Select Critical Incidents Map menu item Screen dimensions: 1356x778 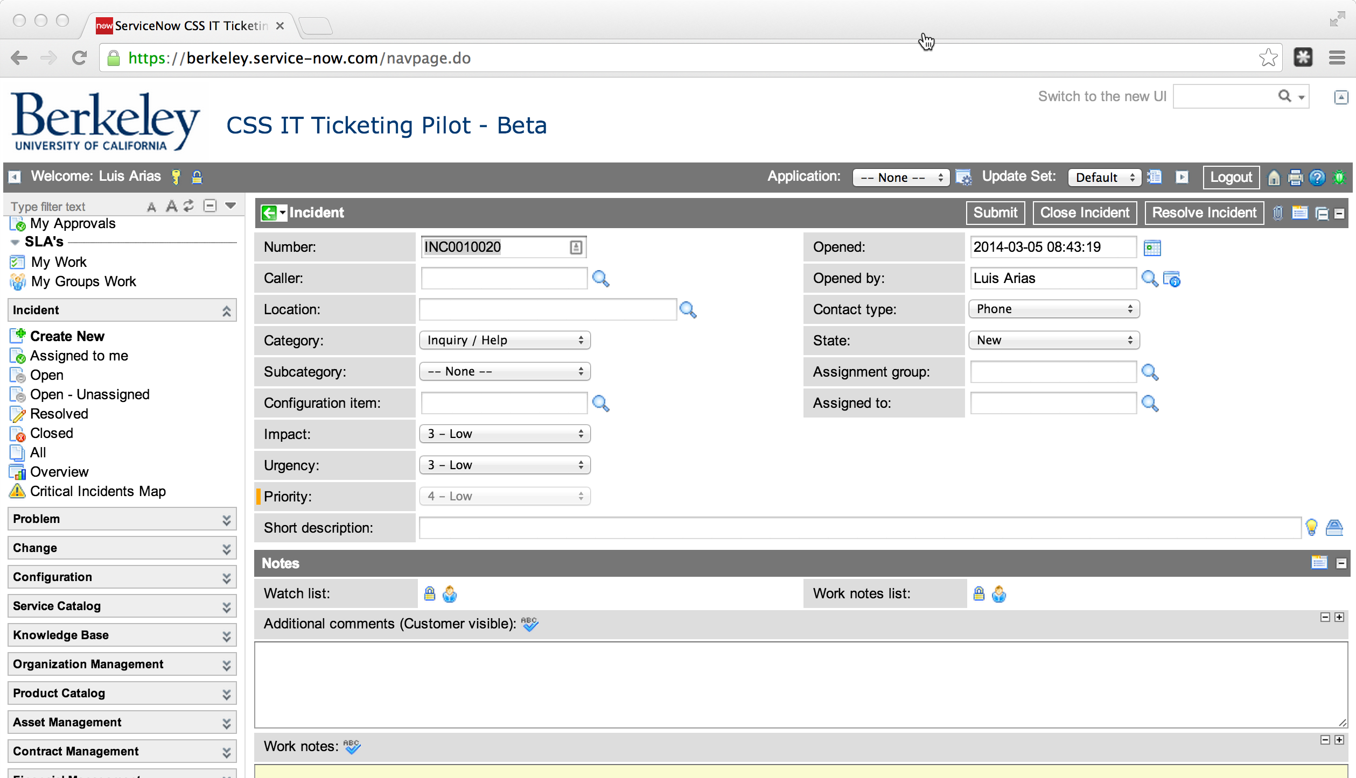[x=97, y=491]
